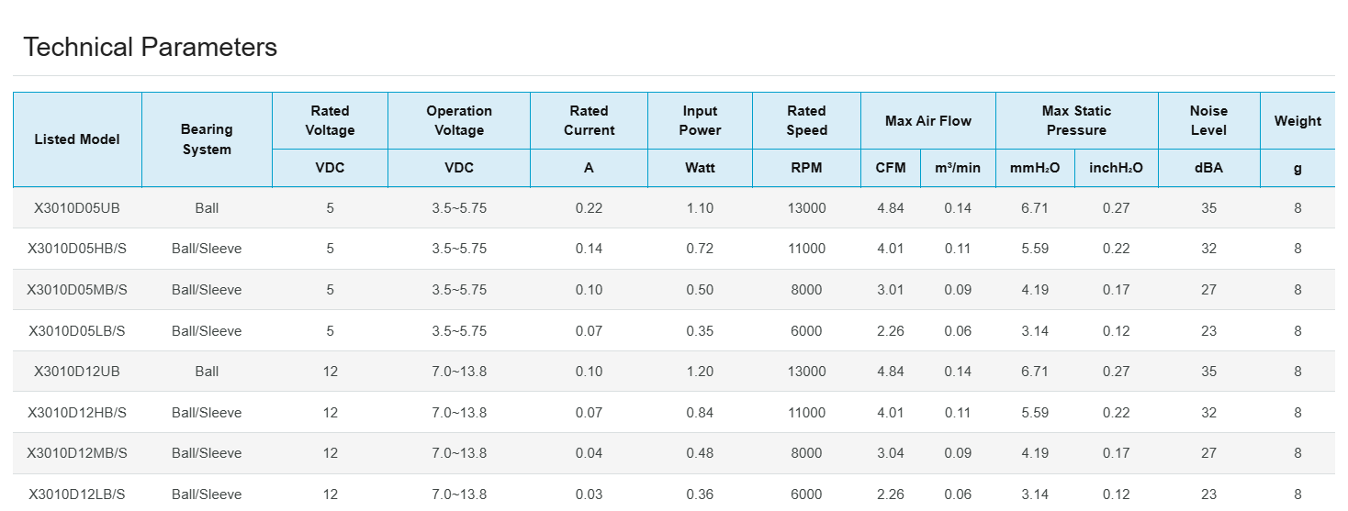Image resolution: width=1348 pixels, height=511 pixels.
Task: Select model X3010D05HB/S row
Action: click(x=77, y=249)
